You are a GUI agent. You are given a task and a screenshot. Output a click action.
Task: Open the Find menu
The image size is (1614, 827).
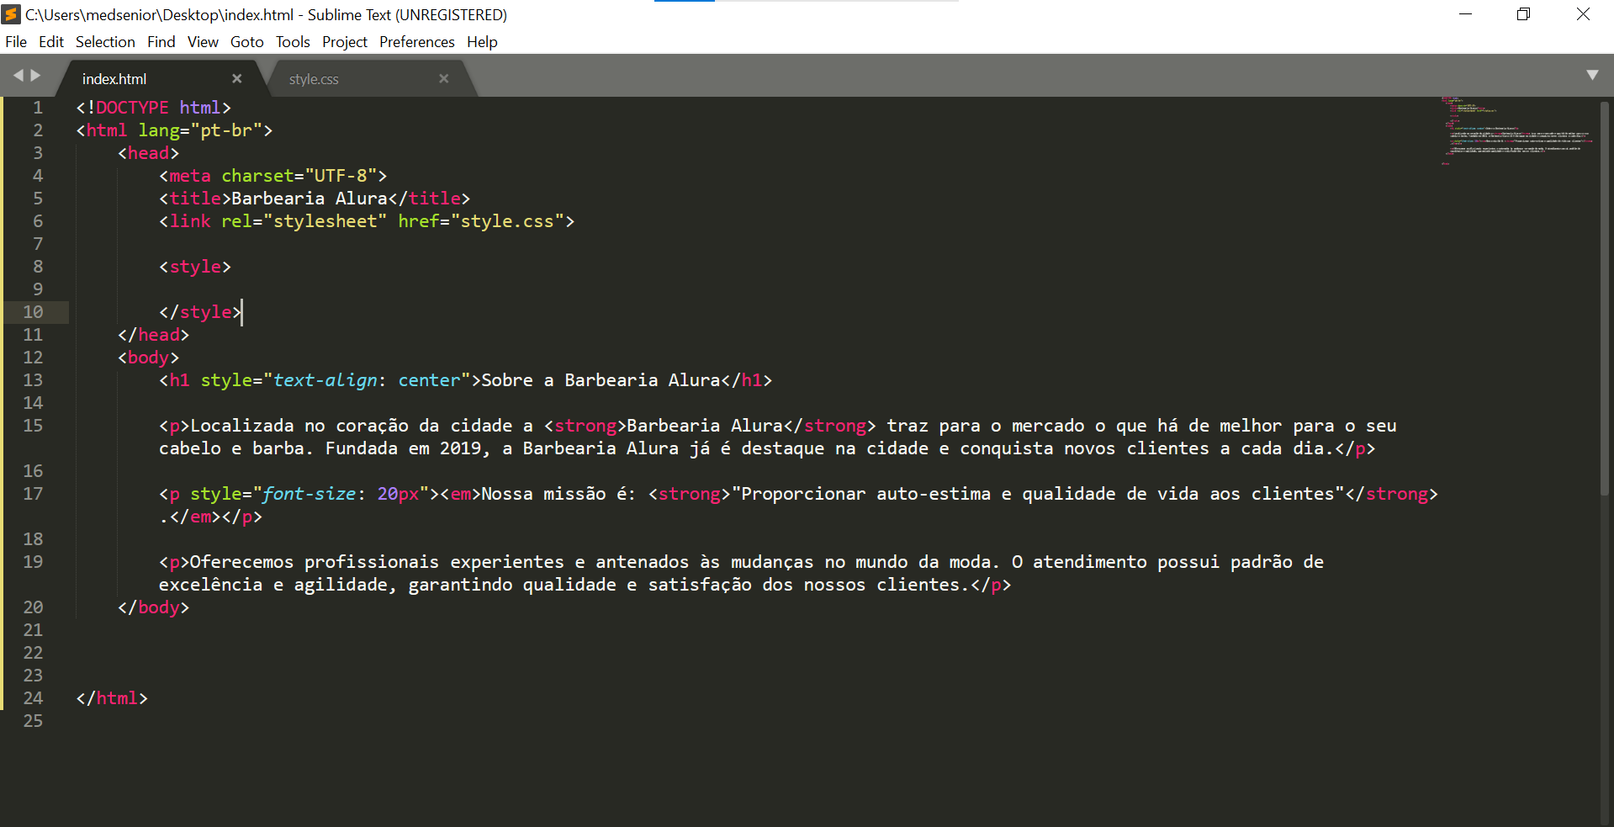[161, 42]
